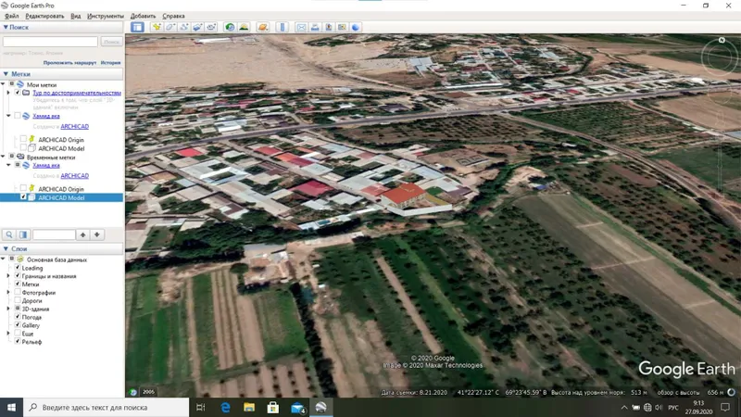Toggle the sidebar visibility toolbar button

[x=137, y=27]
